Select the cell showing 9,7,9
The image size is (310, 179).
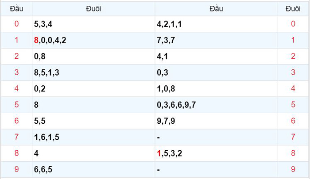[x=216, y=121]
